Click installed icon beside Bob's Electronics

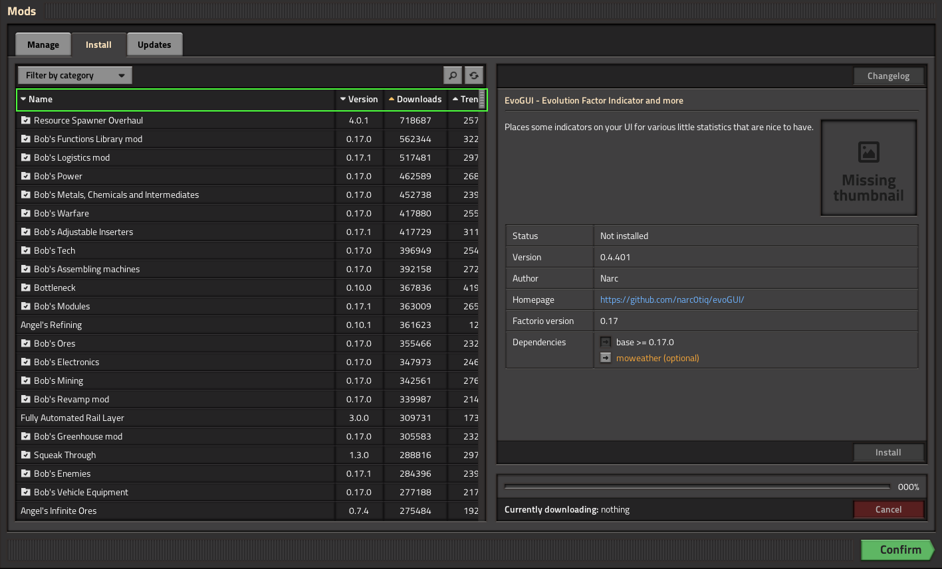[x=26, y=362]
